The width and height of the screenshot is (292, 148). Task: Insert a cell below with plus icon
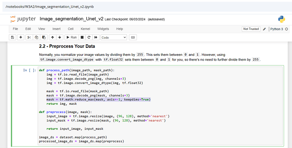pos(21,37)
